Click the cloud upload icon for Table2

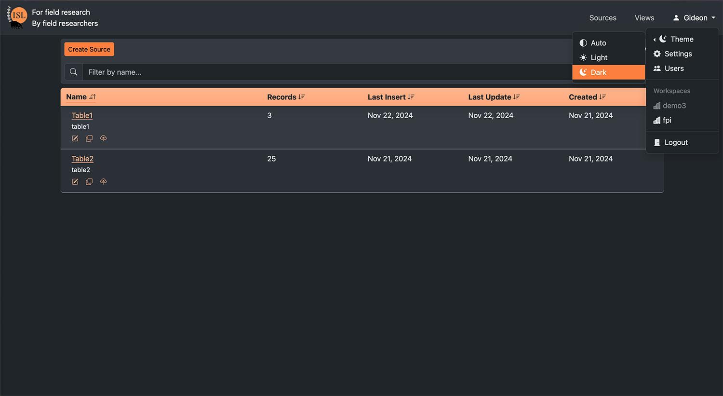click(x=103, y=182)
